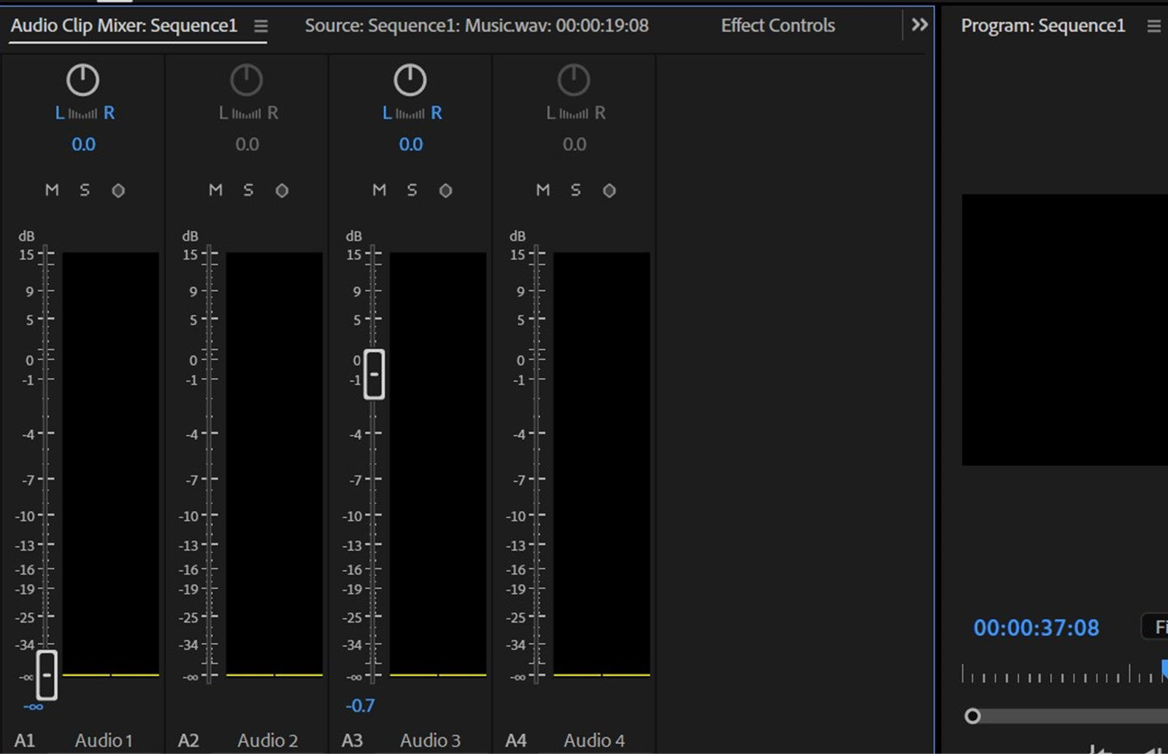Select the pan knob on Audio 4
The width and height of the screenshot is (1168, 754).
(575, 79)
